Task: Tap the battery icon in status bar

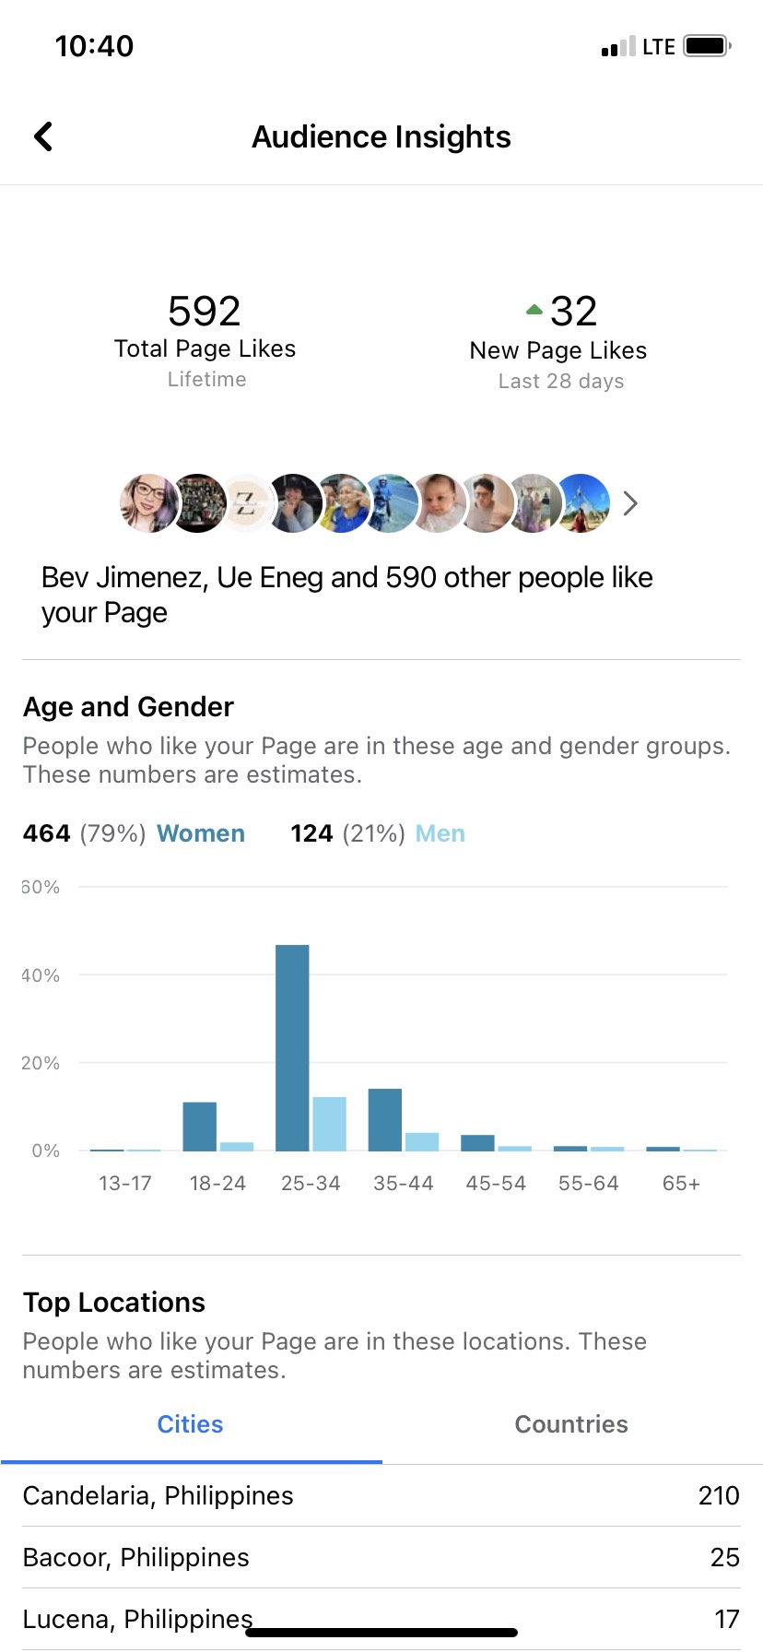Action: click(x=707, y=46)
